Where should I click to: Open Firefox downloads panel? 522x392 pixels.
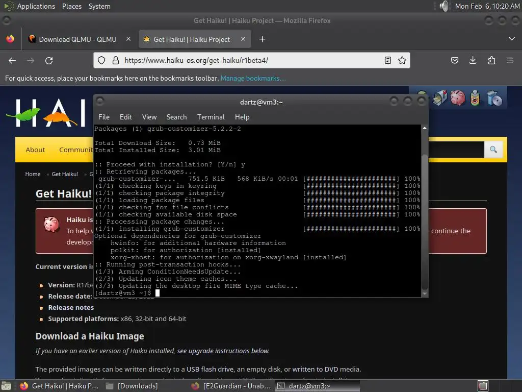click(473, 60)
